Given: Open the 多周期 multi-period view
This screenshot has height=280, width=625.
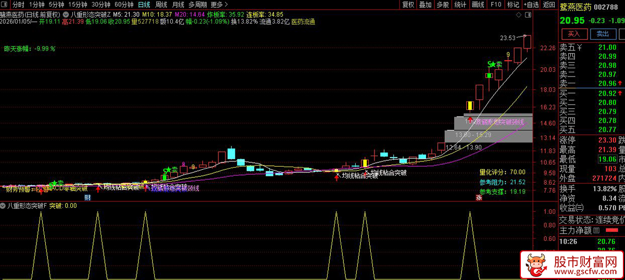Looking at the screenshot, I should point(198,5).
